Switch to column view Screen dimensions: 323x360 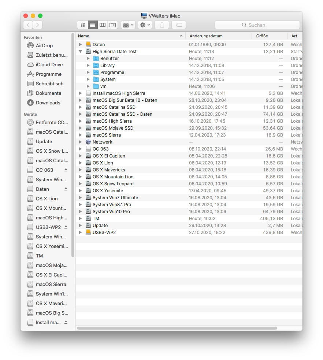click(103, 25)
